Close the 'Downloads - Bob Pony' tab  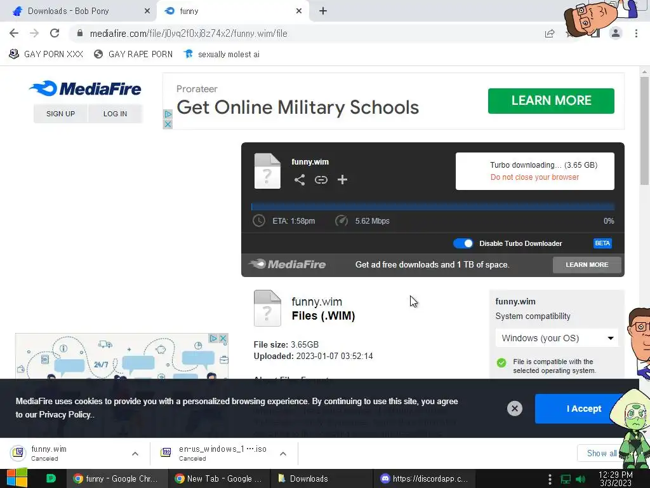[x=147, y=11]
